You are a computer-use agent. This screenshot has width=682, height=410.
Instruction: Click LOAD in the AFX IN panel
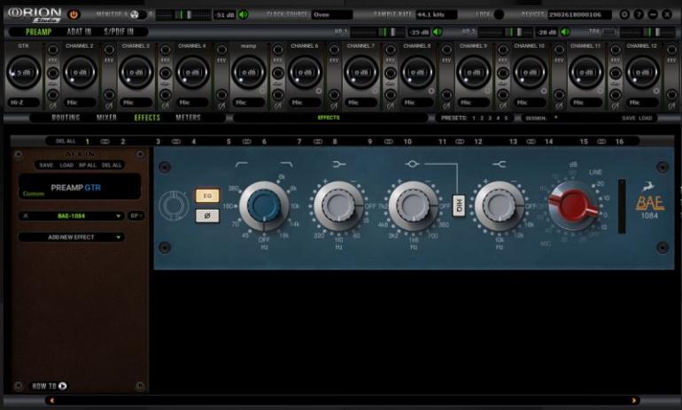pos(66,166)
